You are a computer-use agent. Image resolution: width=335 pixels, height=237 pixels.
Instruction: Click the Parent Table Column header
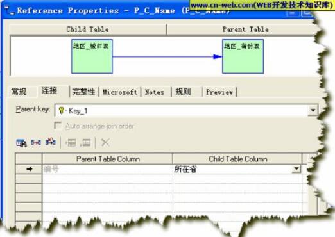tap(108, 159)
